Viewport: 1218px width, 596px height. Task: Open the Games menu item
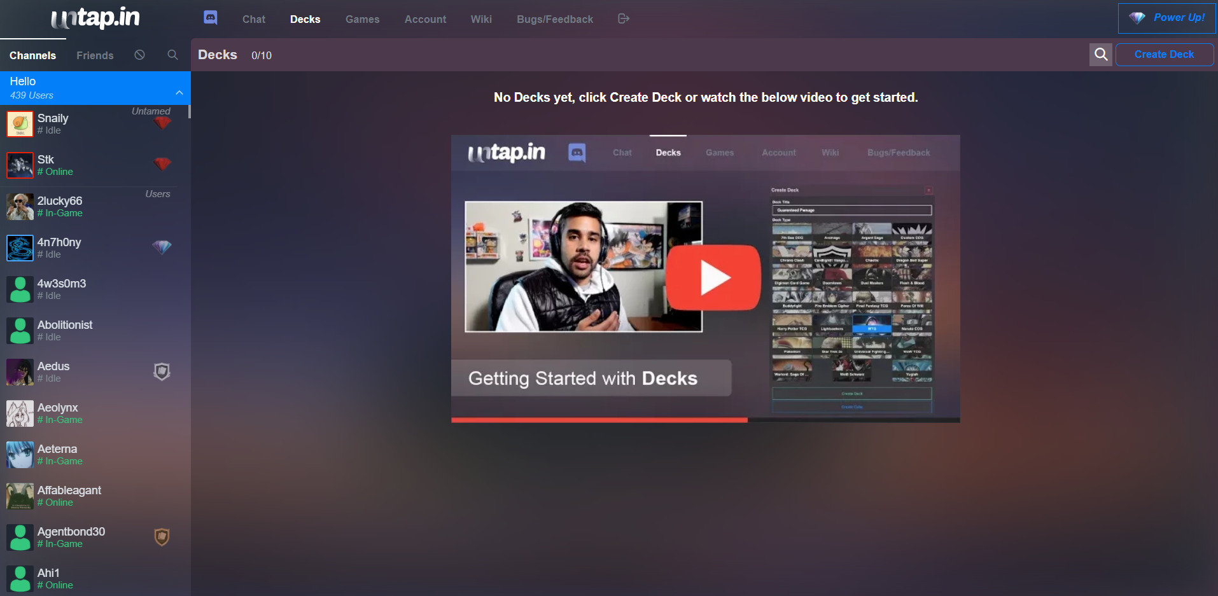coord(363,19)
